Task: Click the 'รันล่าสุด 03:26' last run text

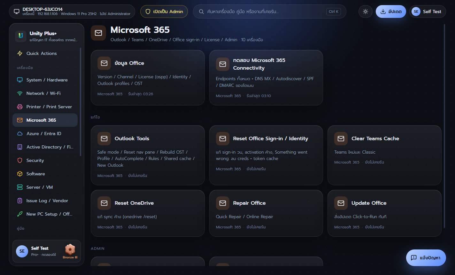Action: coord(141,94)
